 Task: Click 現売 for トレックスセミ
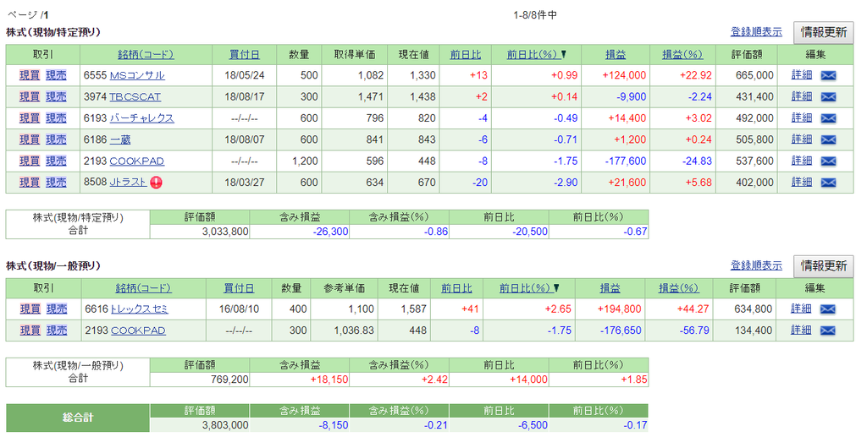(x=57, y=309)
